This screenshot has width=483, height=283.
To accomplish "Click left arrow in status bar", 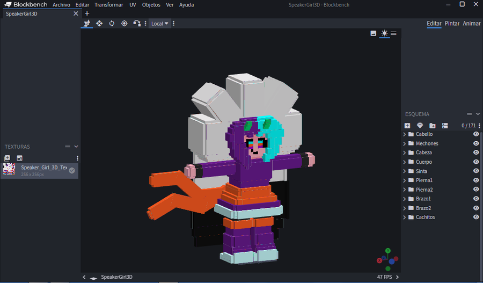I will (84, 277).
